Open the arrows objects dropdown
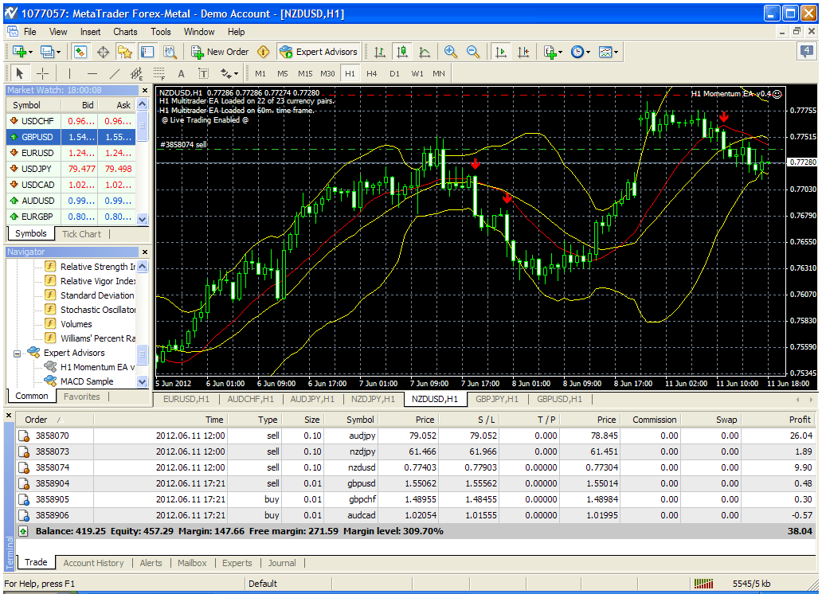 click(x=229, y=73)
